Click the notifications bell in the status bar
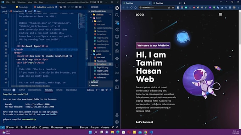This screenshot has width=241, height=135. 117,127
